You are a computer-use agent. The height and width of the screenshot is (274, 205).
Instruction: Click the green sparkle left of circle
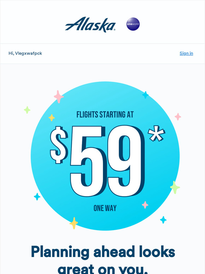point(27,110)
